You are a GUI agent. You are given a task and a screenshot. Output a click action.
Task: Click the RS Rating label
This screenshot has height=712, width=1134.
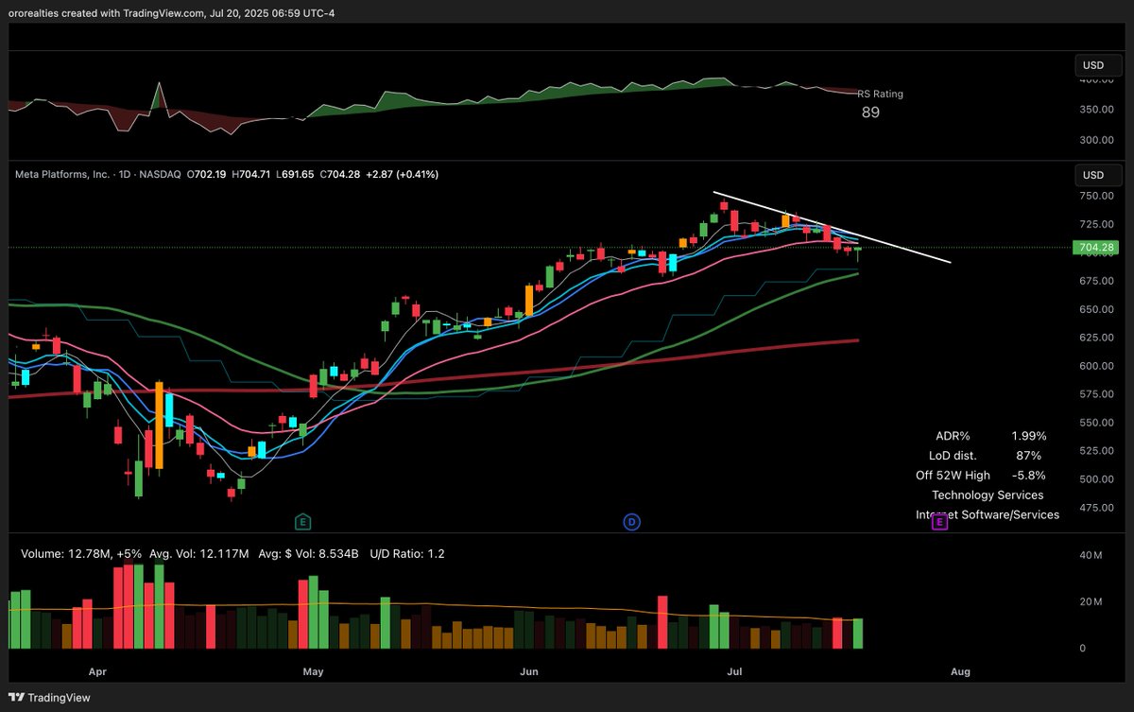(x=880, y=94)
